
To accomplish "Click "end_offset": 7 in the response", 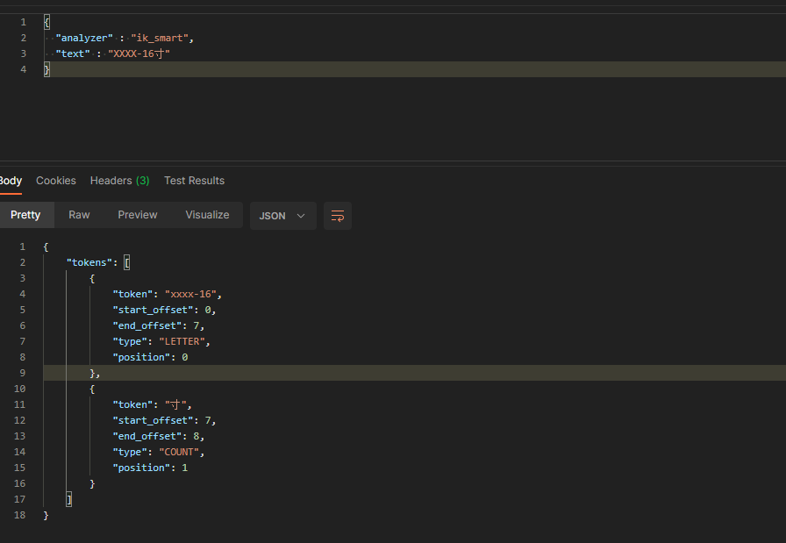I will (156, 326).
